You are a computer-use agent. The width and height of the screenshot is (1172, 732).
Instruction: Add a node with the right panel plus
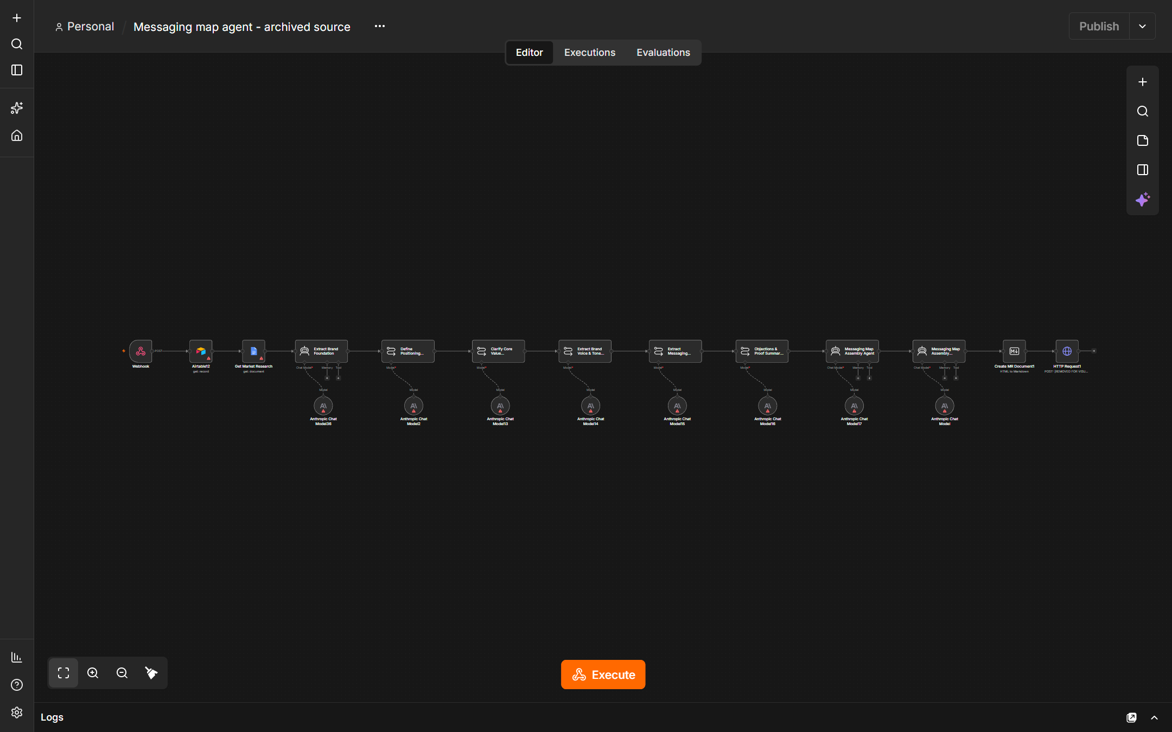(x=1143, y=82)
